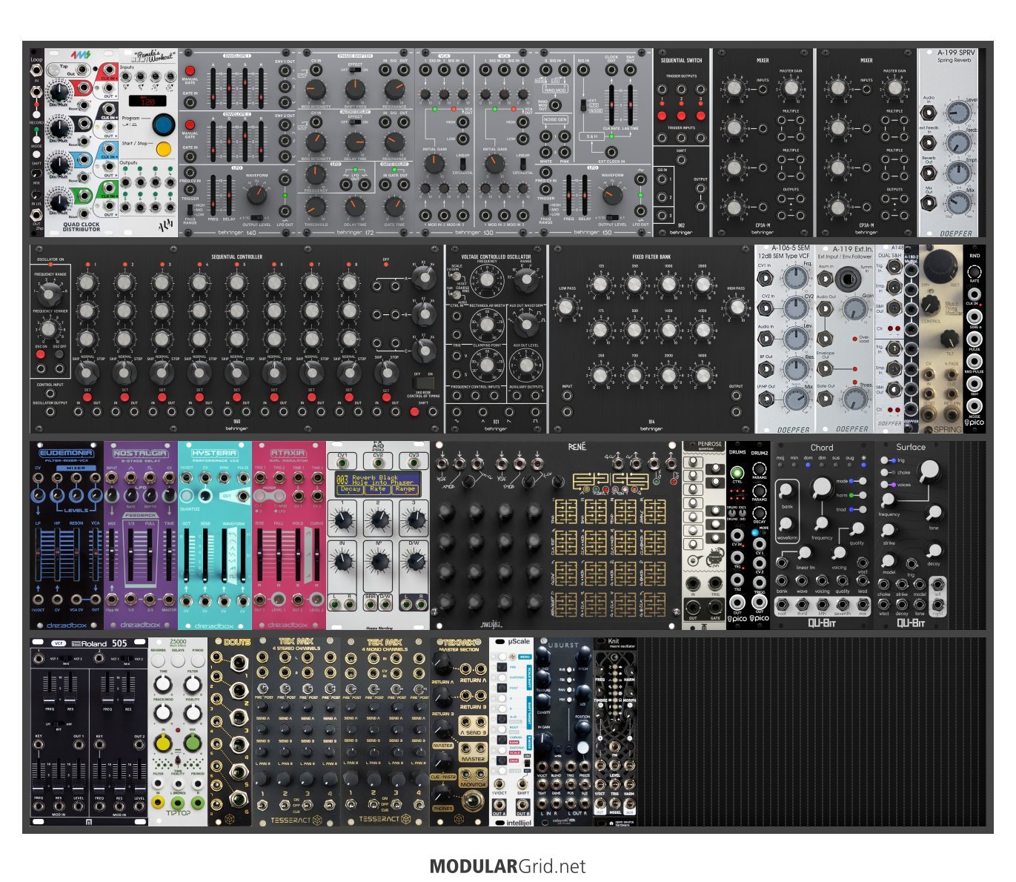Click the Waveform knob on Behringer 140 LFO
Viewport: 1016px width, 882px height.
[x=257, y=195]
